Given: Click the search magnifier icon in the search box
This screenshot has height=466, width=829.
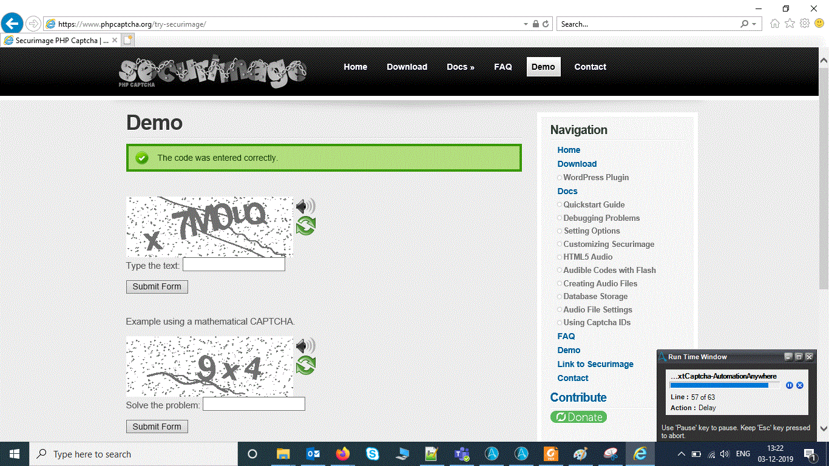Looking at the screenshot, I should [x=745, y=24].
